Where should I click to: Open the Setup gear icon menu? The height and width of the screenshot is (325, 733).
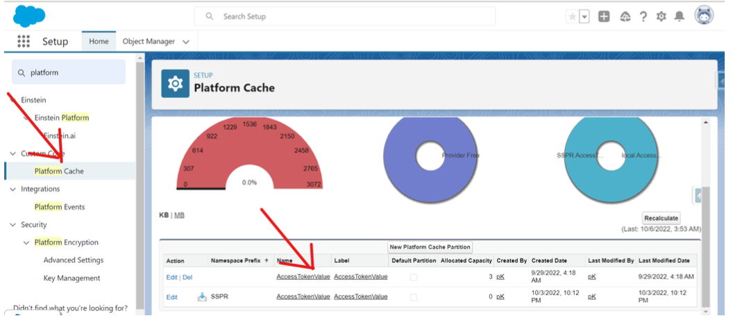click(x=662, y=17)
